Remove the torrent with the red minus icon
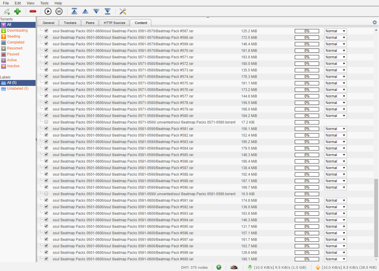379x271 pixels. click(33, 12)
